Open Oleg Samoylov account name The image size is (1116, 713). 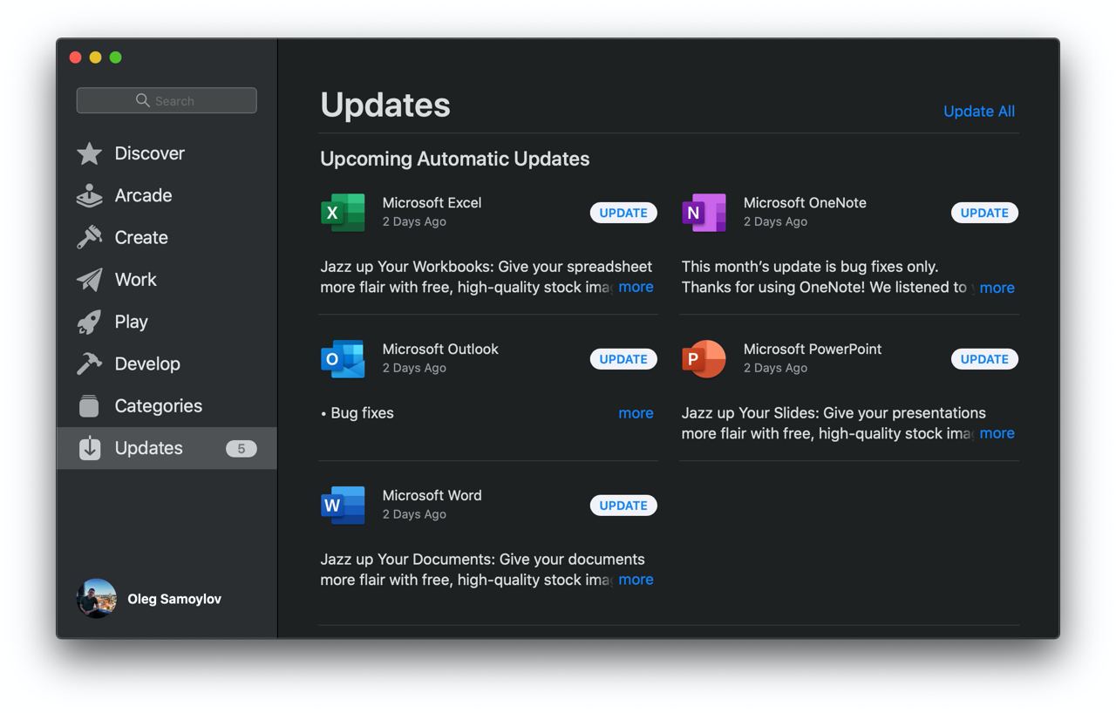174,599
